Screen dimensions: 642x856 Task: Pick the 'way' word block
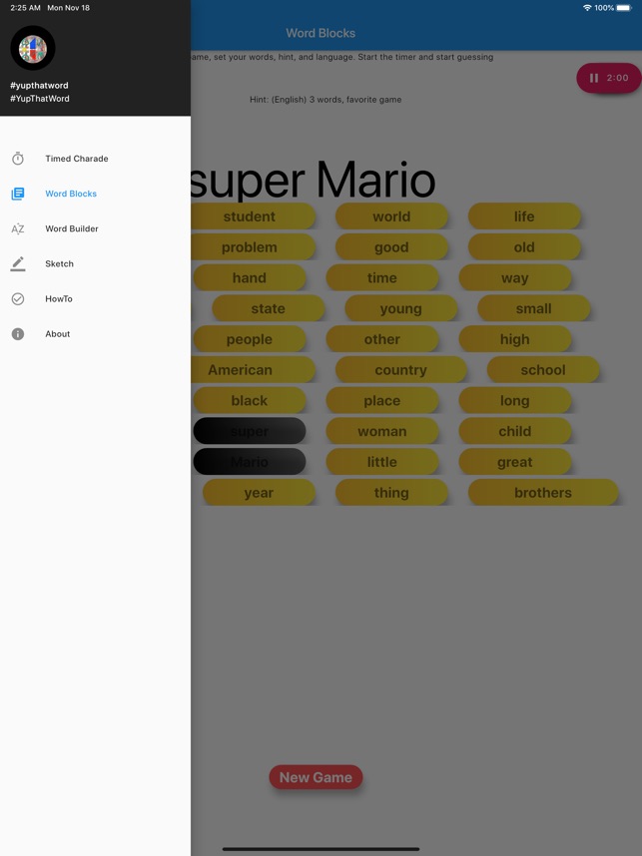pos(514,277)
